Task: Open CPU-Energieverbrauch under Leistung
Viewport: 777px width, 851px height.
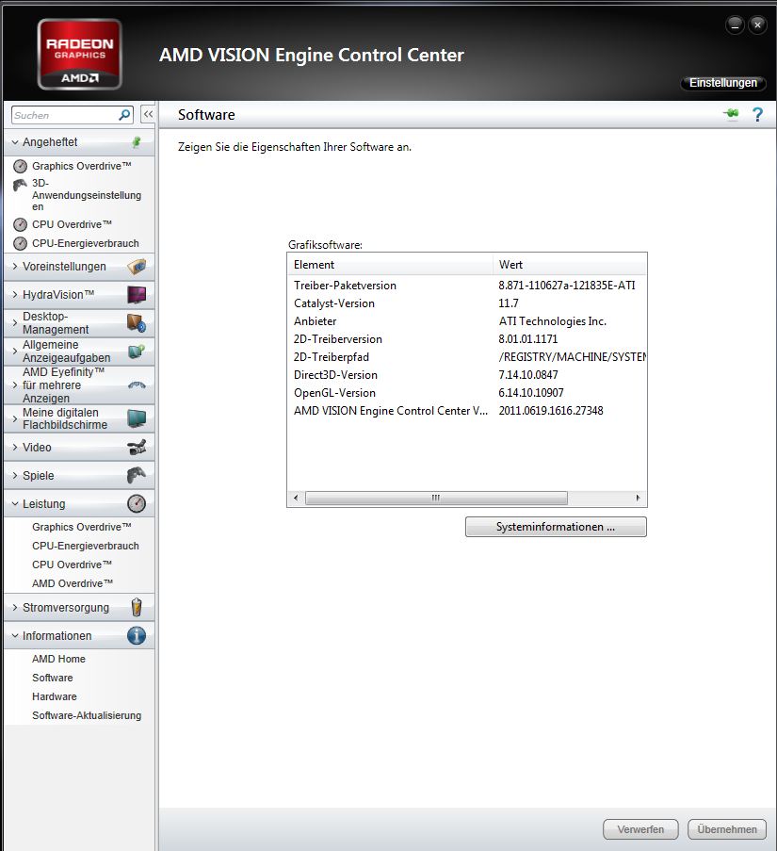Action: point(85,546)
